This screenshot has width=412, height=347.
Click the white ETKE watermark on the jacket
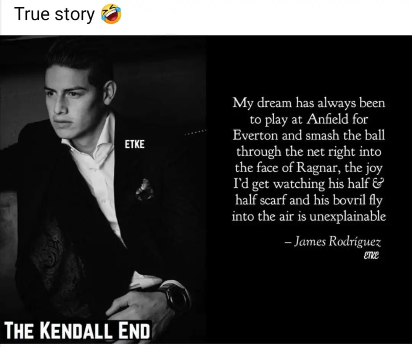click(135, 144)
